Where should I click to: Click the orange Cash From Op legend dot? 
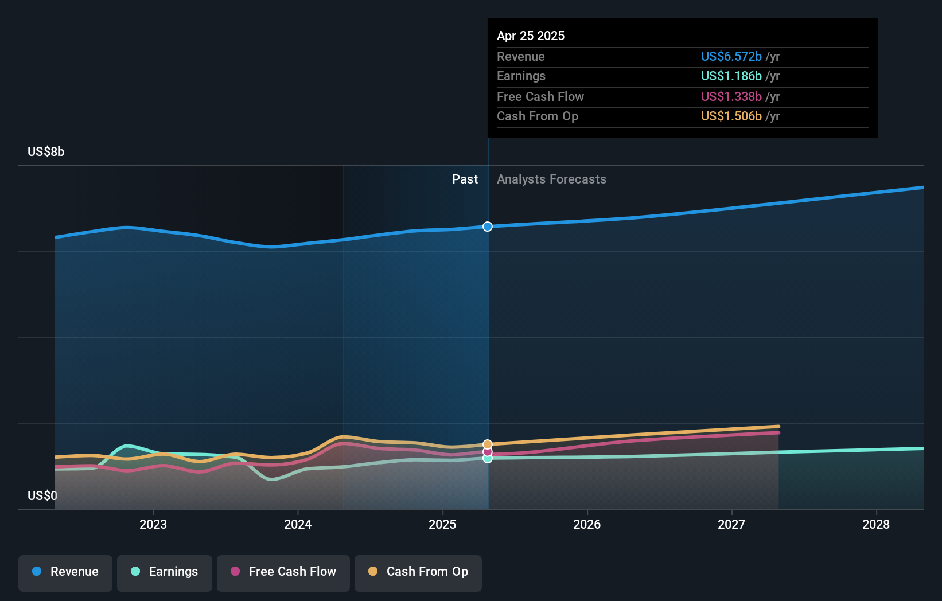coord(373,571)
